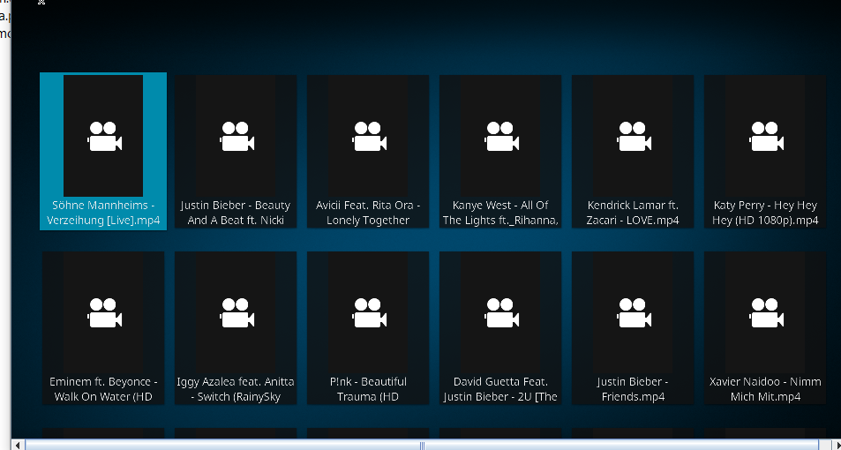
Task: Click camera icon for David Guetta 2U
Action: pos(501,312)
